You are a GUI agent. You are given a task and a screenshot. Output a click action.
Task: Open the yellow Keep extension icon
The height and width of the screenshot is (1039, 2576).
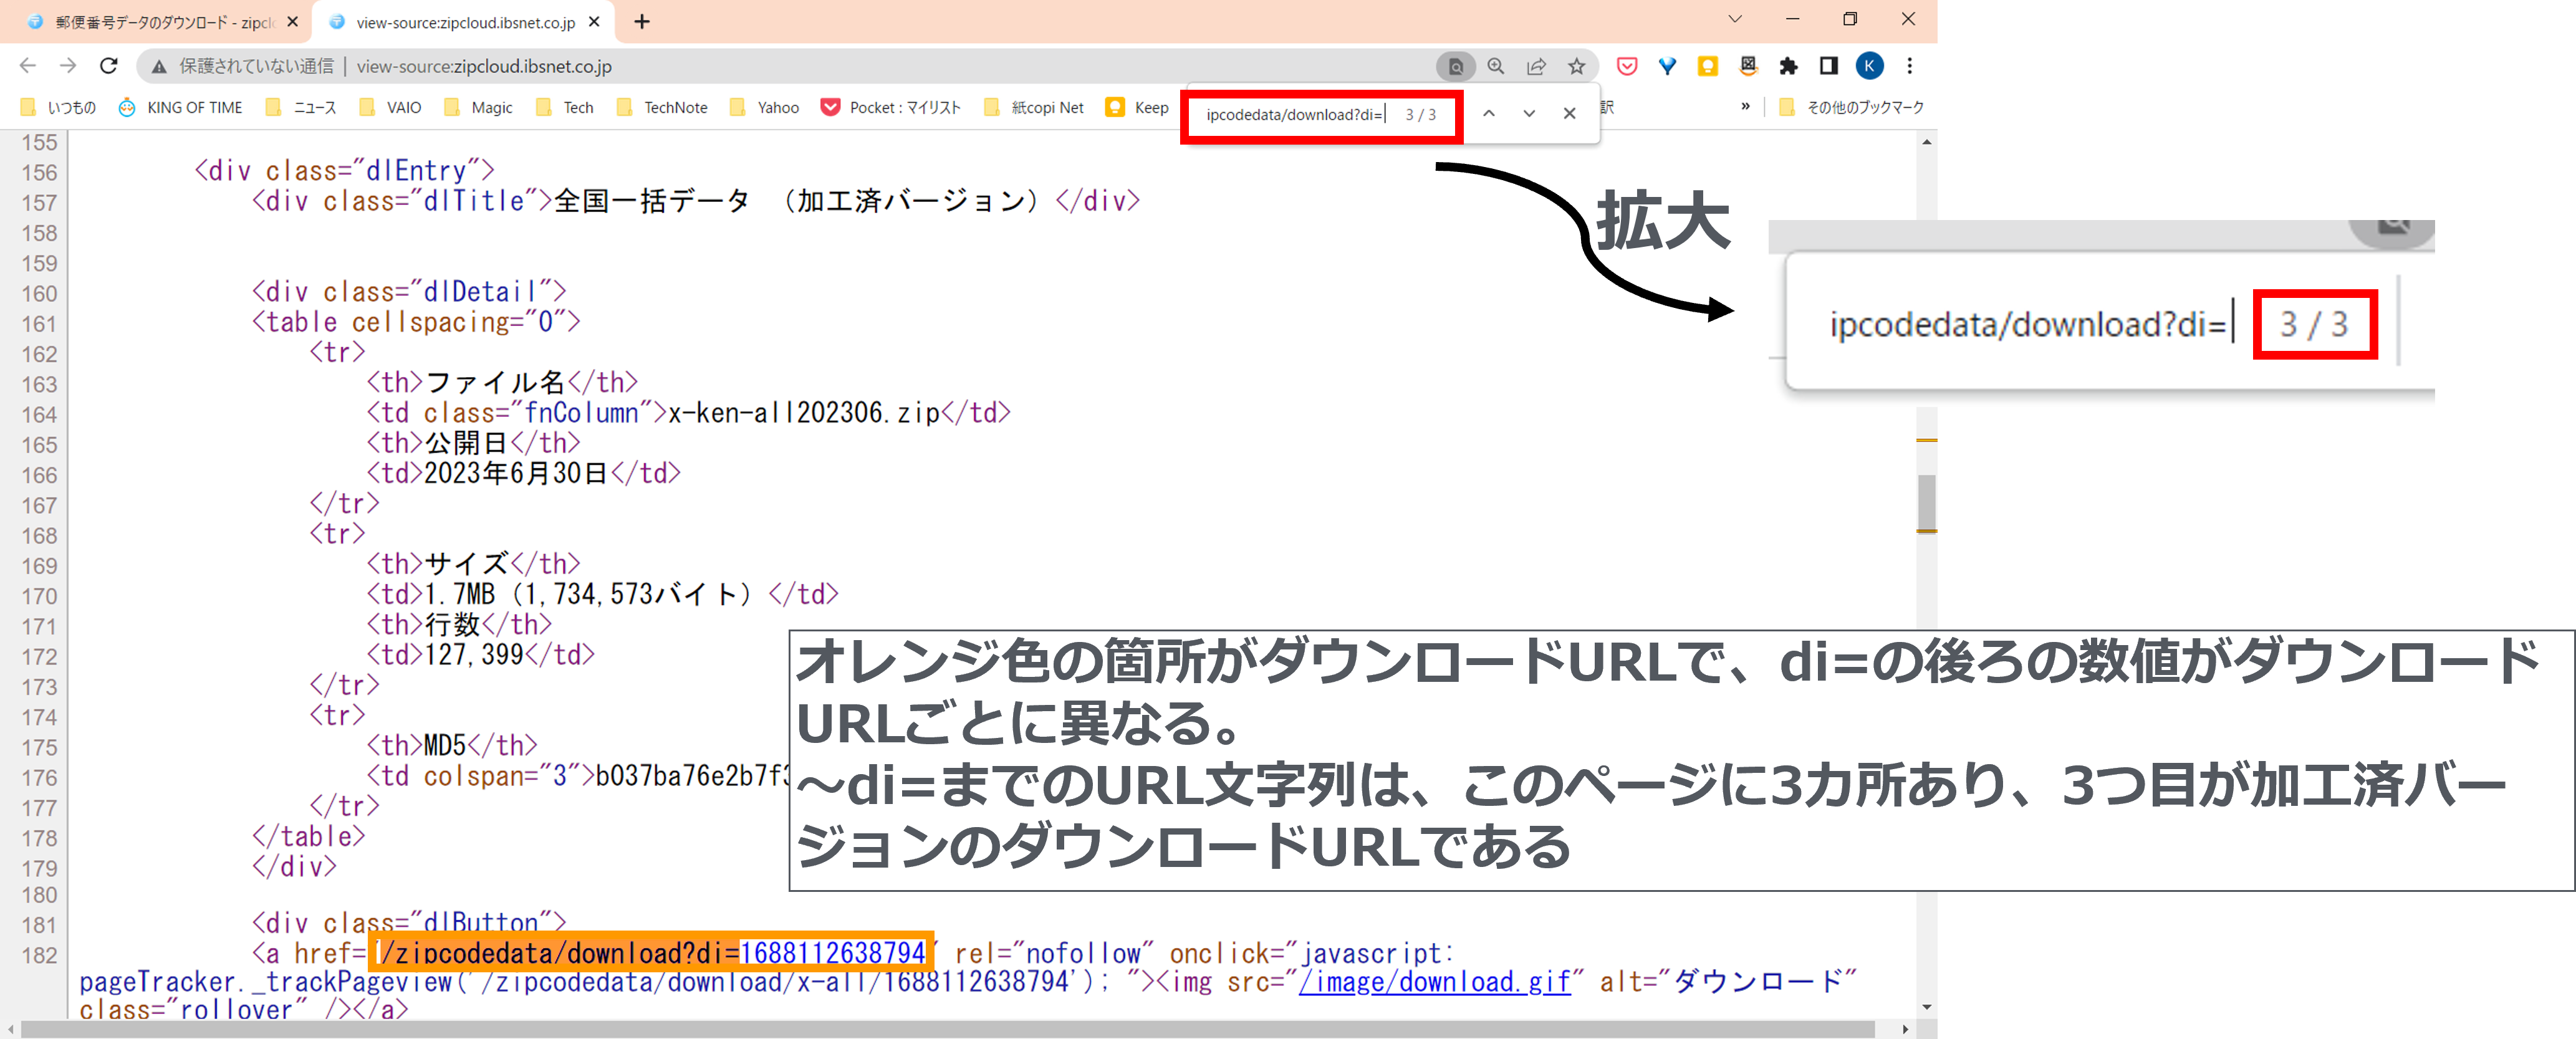(1708, 66)
